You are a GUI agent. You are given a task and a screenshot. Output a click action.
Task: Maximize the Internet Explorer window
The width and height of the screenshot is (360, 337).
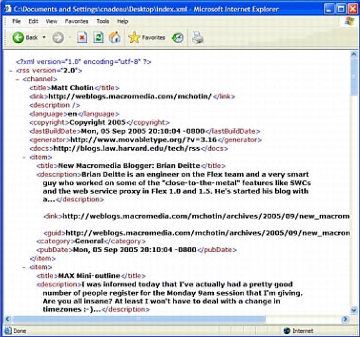point(341,9)
